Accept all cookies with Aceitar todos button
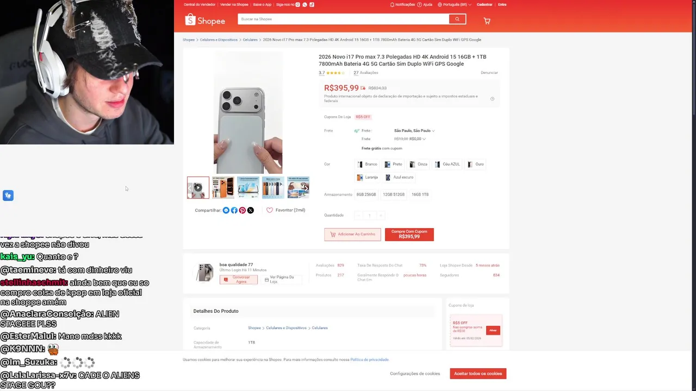Viewport: 696px width, 391px height. 478,374
